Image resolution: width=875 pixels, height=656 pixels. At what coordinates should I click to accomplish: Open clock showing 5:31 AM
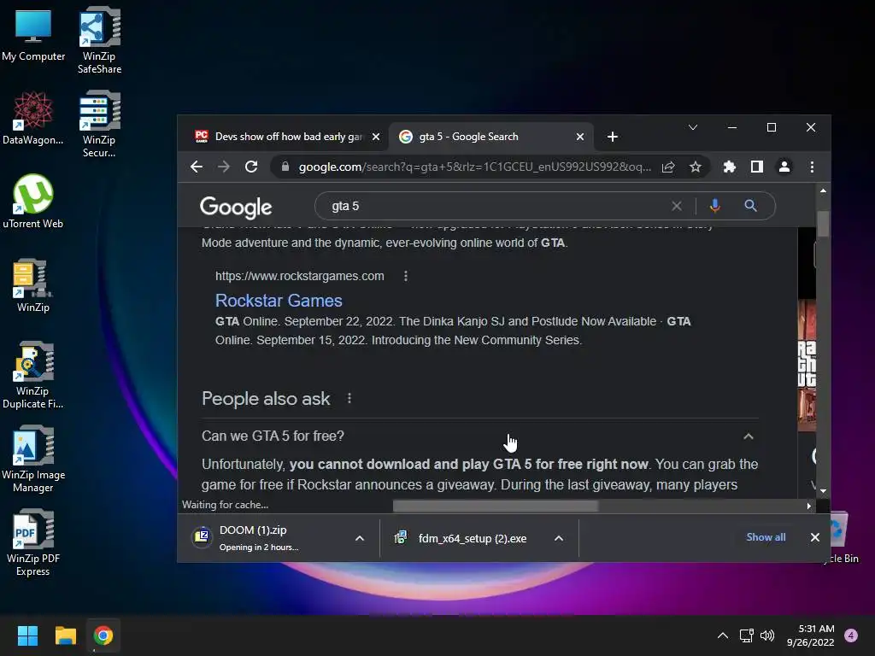(810, 635)
